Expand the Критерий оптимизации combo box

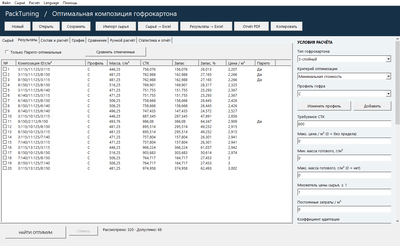tap(388, 76)
